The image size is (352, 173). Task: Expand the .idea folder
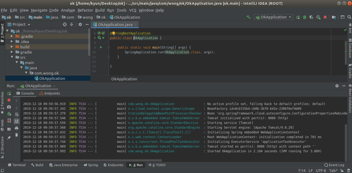click(x=12, y=42)
